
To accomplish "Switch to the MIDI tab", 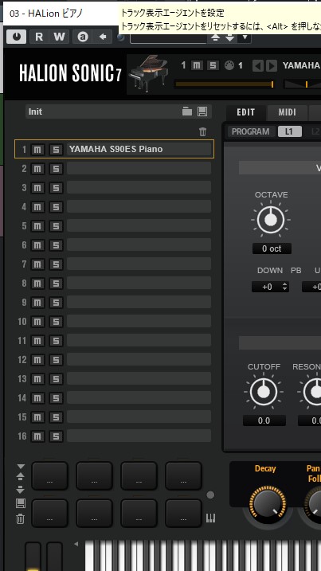I will (287, 112).
